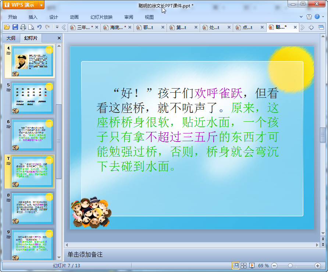Close the 三年... document tab

pyautogui.click(x=97, y=27)
